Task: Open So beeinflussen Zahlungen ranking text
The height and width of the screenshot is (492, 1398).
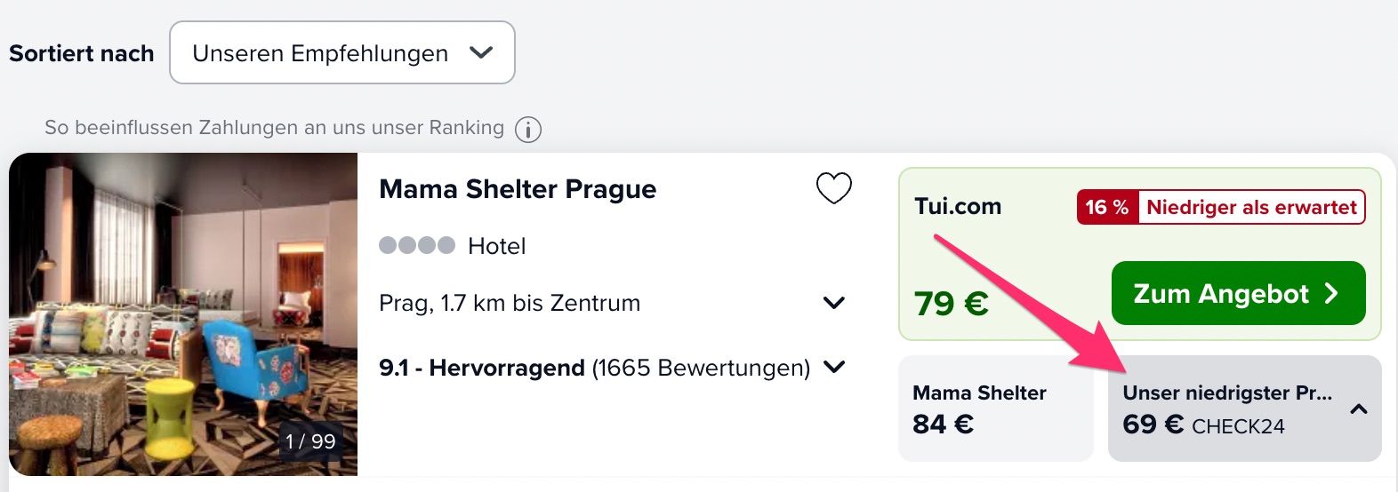Action: click(x=274, y=128)
